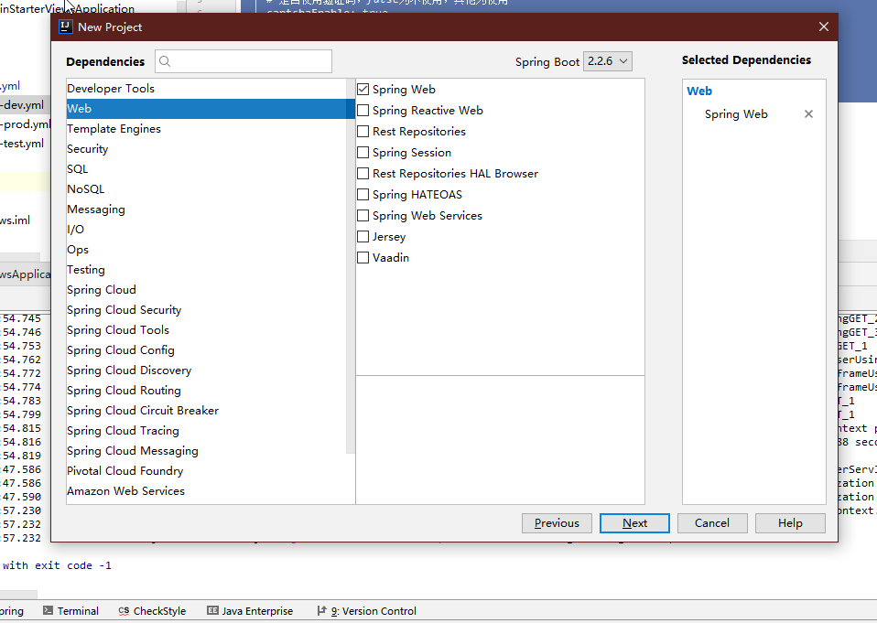The height and width of the screenshot is (623, 877).
Task: Enable the Spring Reactive Web checkbox
Action: point(363,111)
